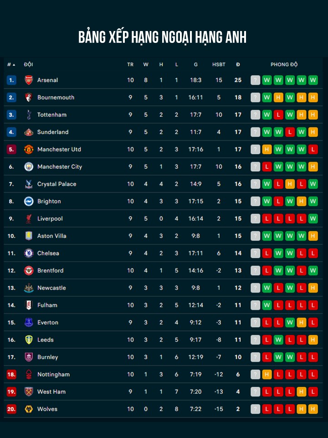The image size is (328, 438).
Task: Click the Manchester City crest icon
Action: [29, 167]
